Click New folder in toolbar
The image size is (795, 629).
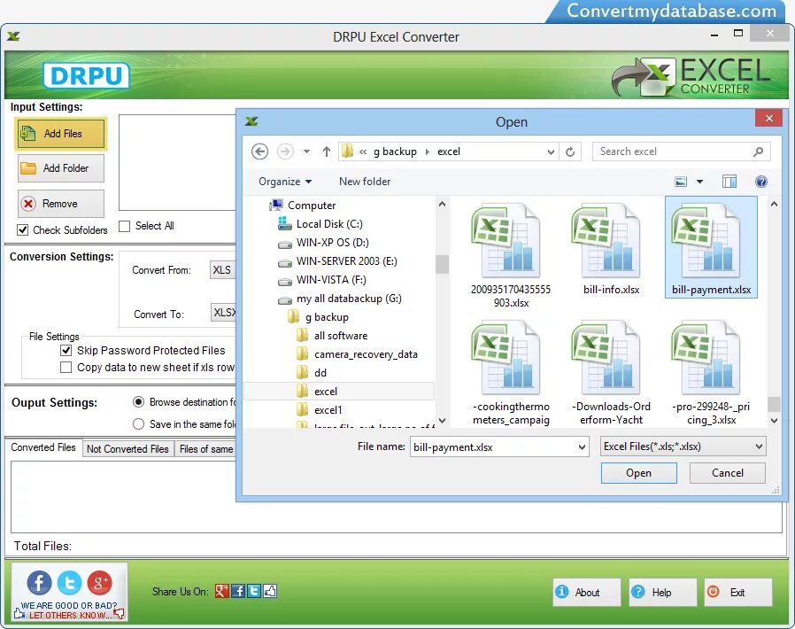pyautogui.click(x=365, y=182)
